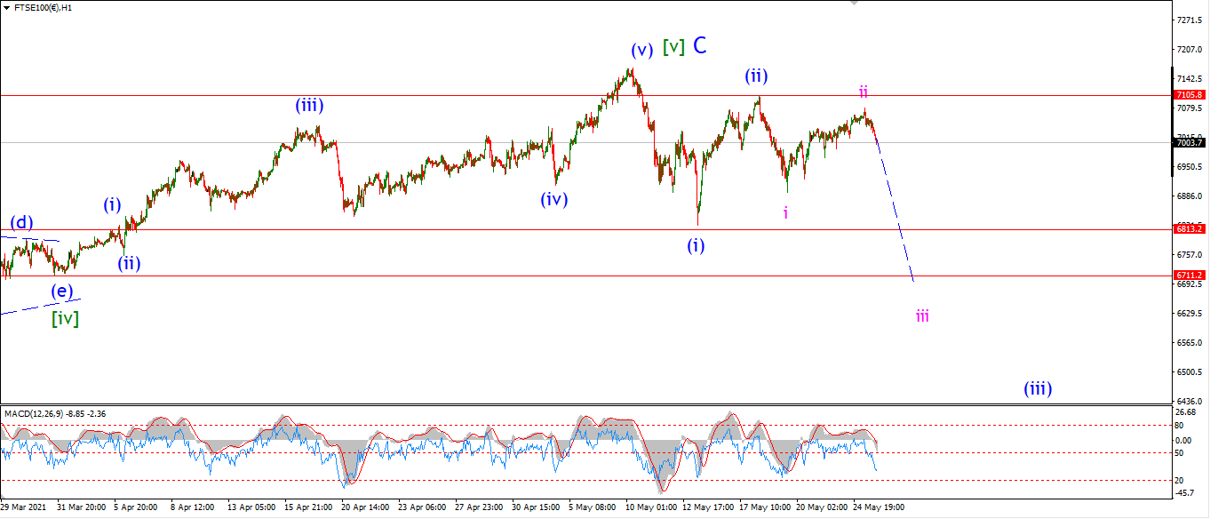Click the magenta iii wave projection label

[x=923, y=315]
